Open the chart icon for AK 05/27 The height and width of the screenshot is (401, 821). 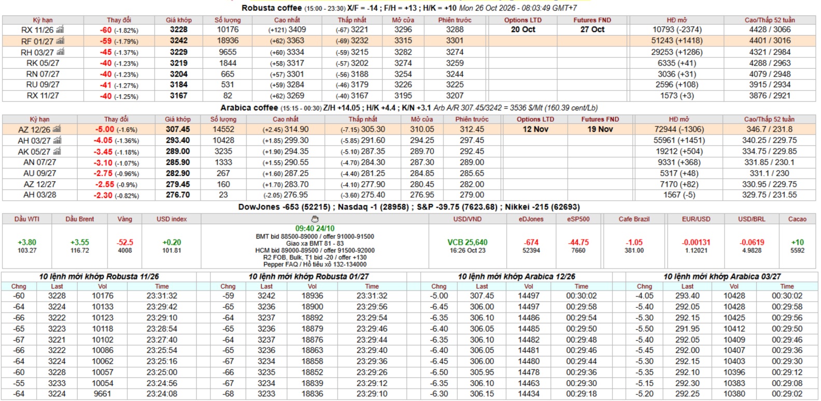pyautogui.click(x=57, y=151)
